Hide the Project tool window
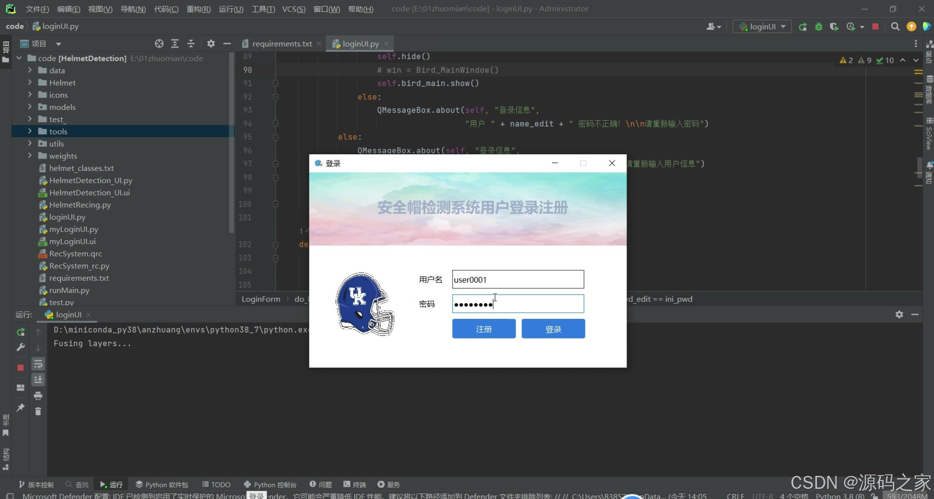934x499 pixels. click(x=227, y=43)
